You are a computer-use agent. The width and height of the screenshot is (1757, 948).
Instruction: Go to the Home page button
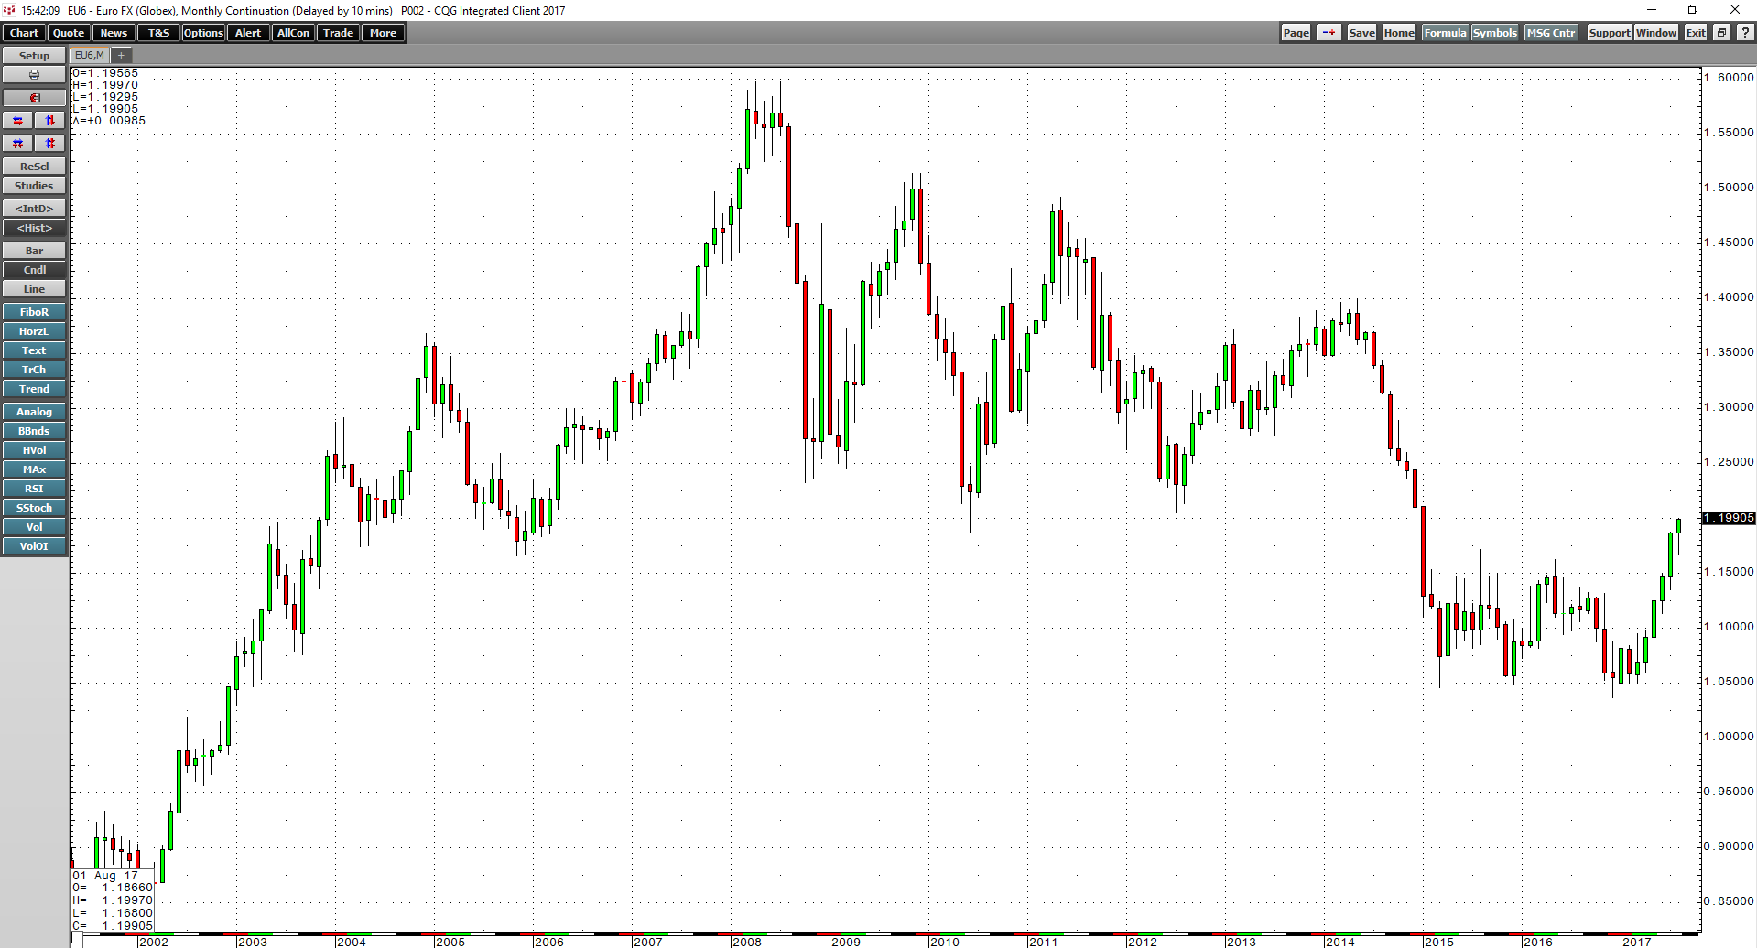pyautogui.click(x=1399, y=33)
